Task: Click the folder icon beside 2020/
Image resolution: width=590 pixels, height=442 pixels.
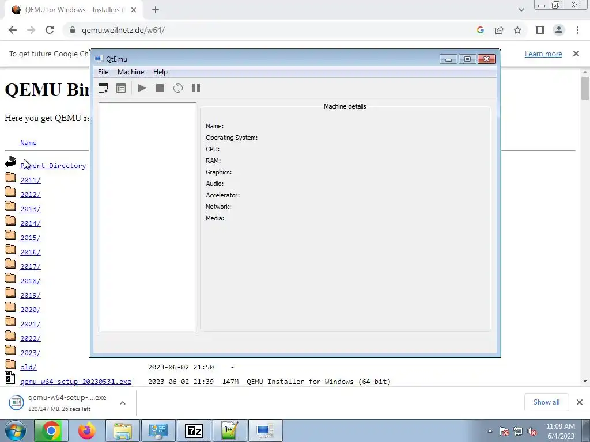Action: [10, 307]
